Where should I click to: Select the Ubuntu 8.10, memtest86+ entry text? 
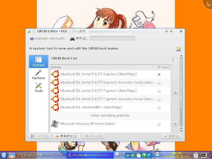[x=91, y=107]
